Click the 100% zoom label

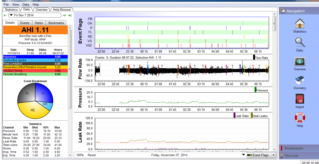click(80, 155)
